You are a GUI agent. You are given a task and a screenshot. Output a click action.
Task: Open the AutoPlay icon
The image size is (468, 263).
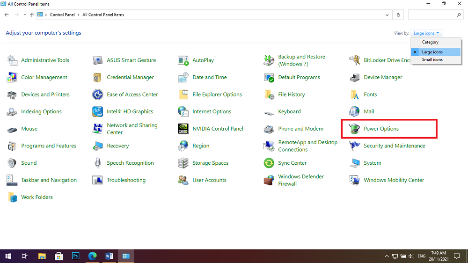[183, 60]
